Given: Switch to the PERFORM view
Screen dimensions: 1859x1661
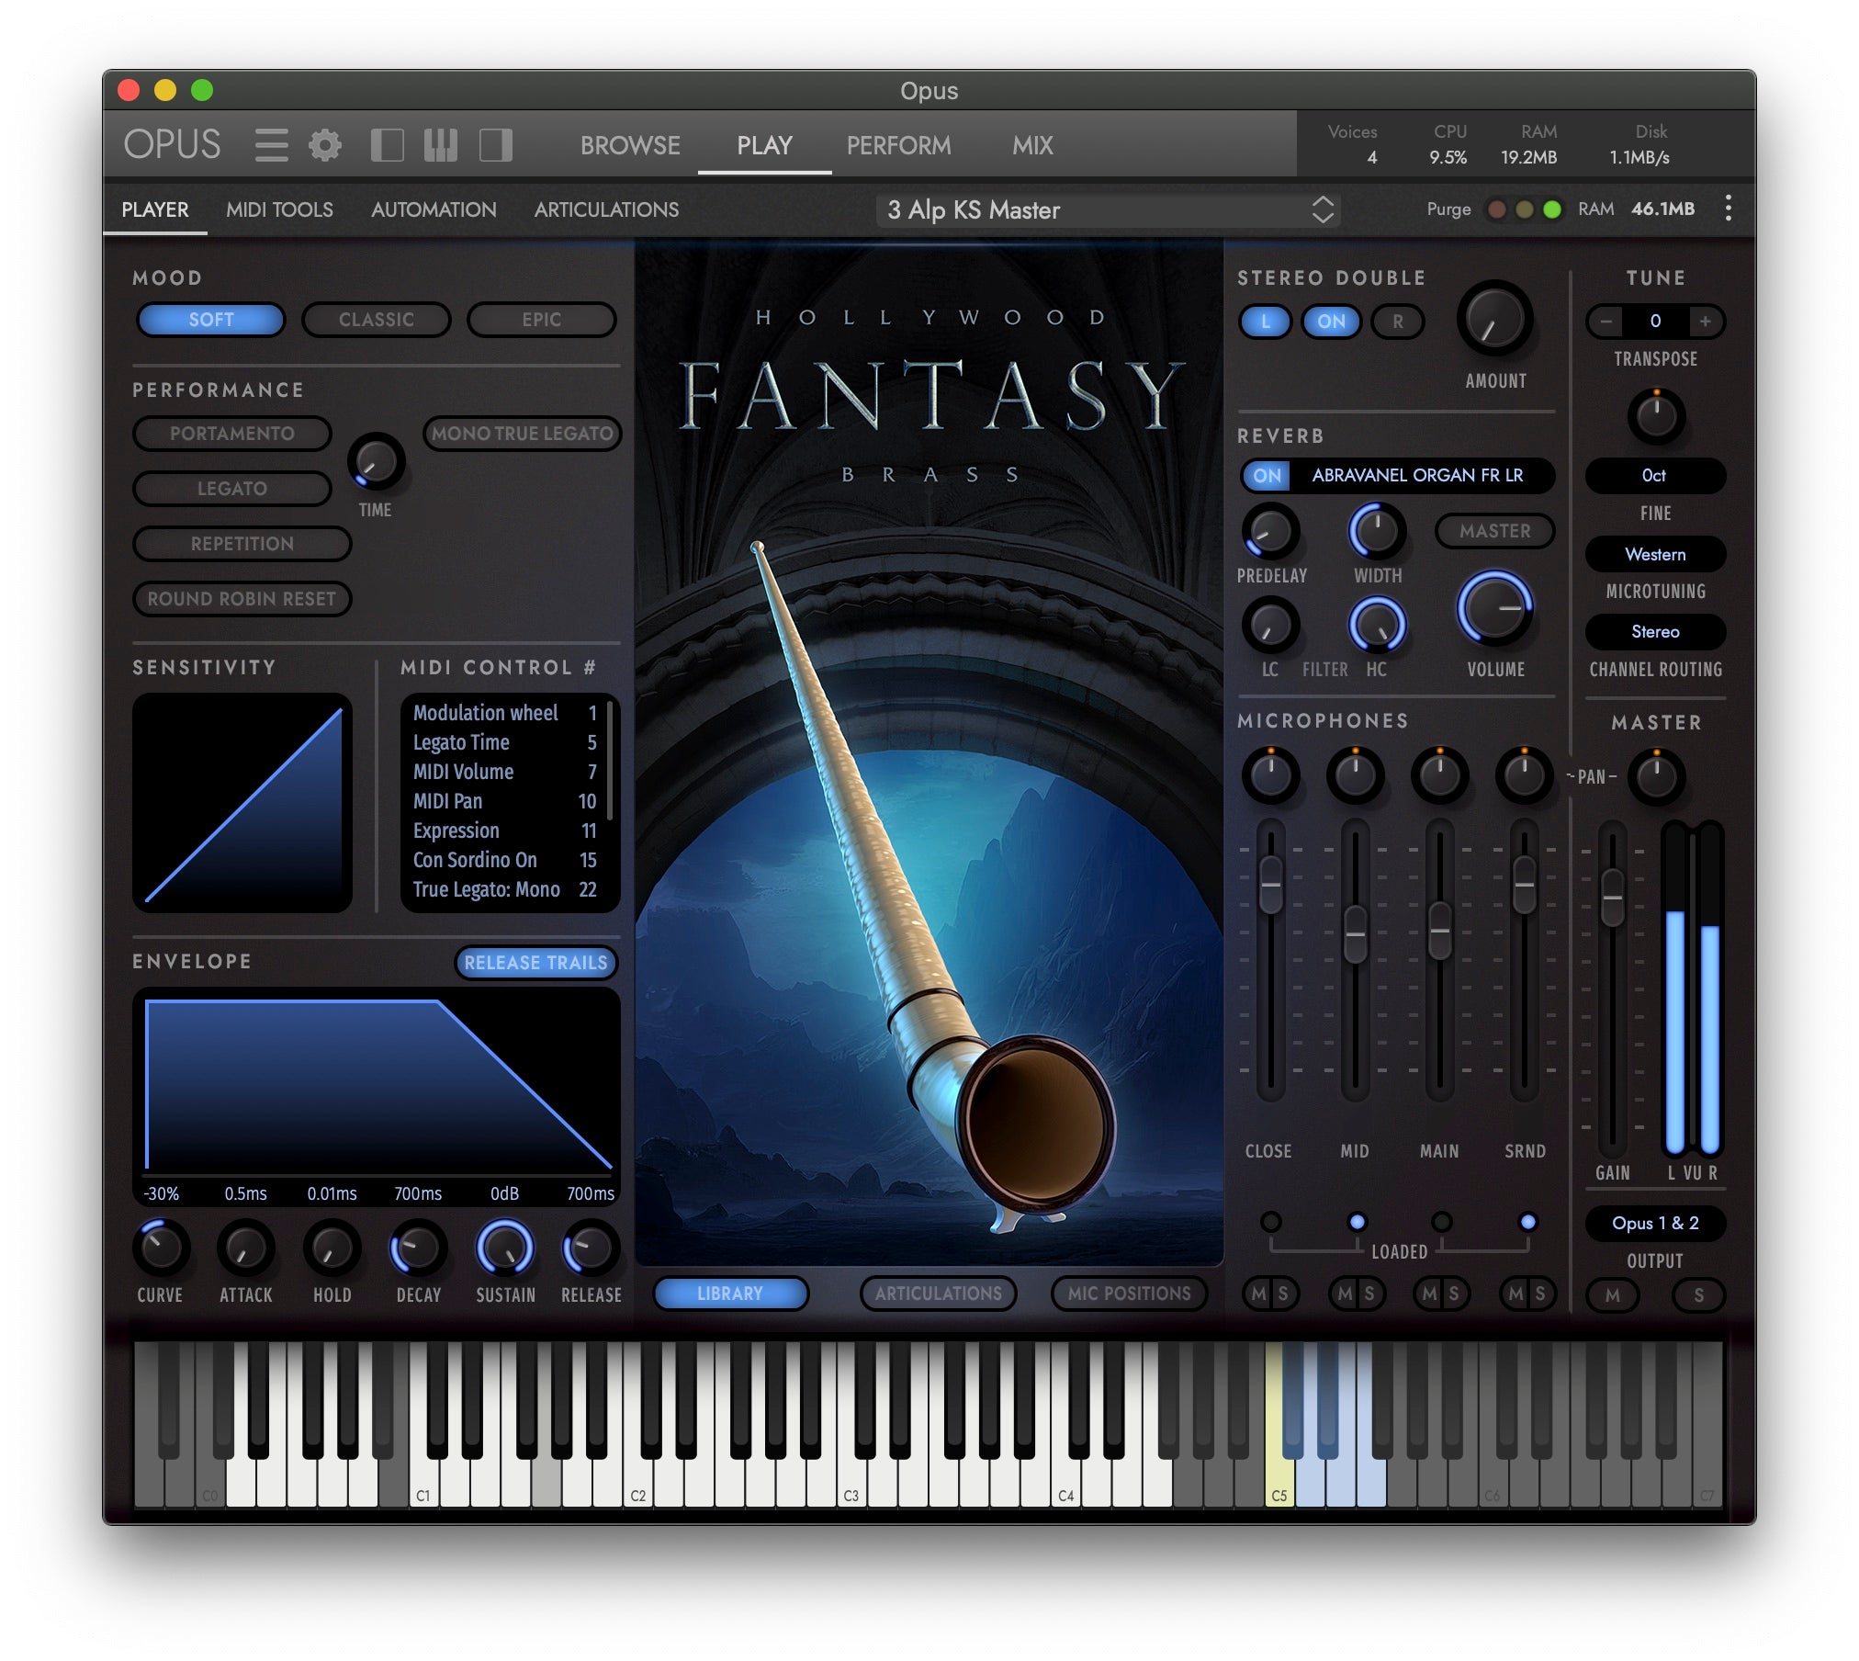Looking at the screenshot, I should [898, 145].
